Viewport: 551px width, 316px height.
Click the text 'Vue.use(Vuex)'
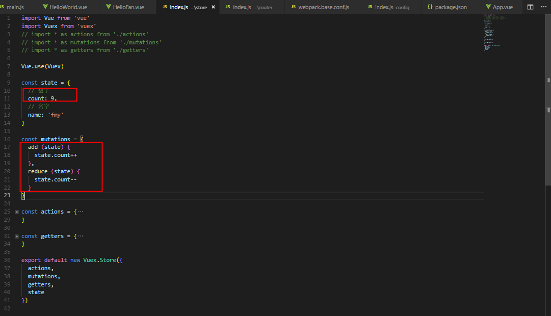pyautogui.click(x=42, y=66)
